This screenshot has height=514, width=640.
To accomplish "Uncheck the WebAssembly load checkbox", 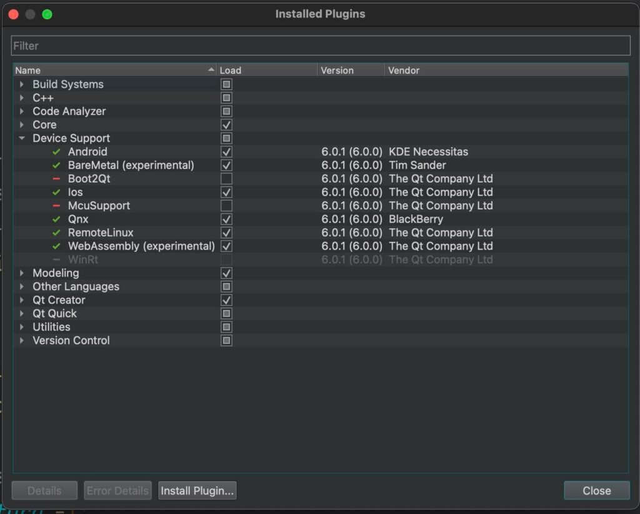I will [226, 246].
